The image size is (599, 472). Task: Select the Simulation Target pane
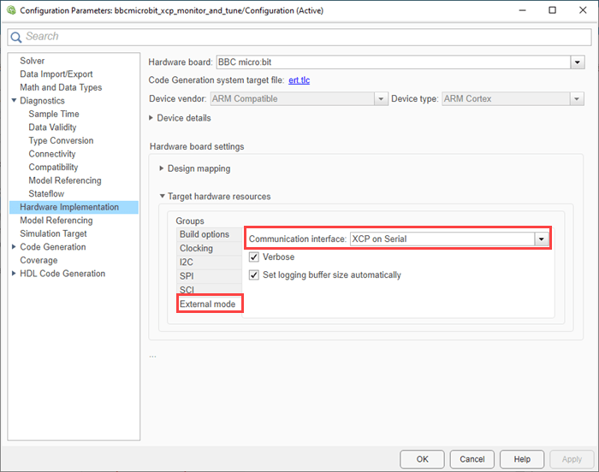point(53,233)
